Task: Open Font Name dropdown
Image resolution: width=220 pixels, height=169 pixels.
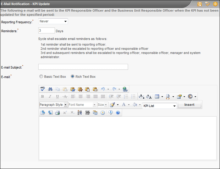Action: 82,105
